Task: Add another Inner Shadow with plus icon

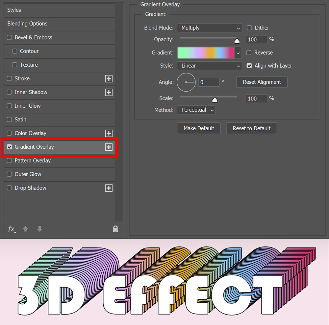Action: (109, 92)
